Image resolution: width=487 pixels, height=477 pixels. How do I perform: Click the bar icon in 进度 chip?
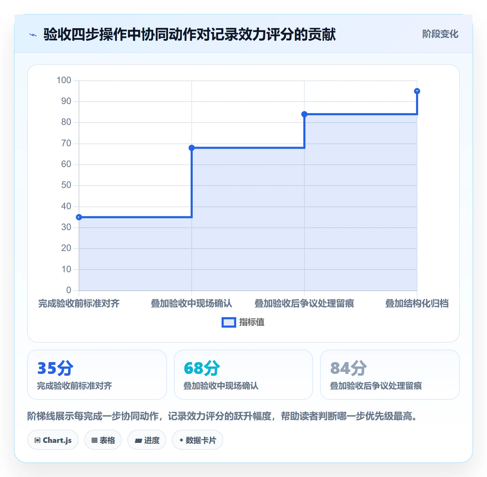[138, 441]
